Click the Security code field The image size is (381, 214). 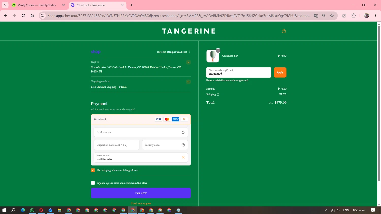[165, 145]
